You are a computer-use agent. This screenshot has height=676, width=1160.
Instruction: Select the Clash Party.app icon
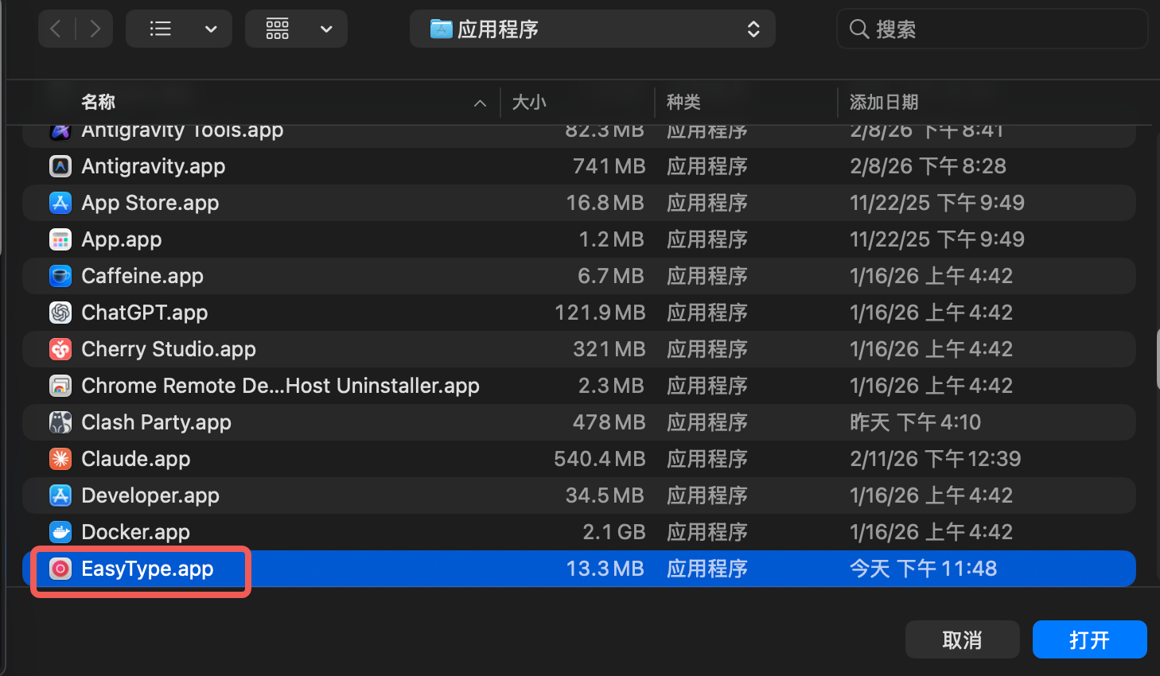60,422
